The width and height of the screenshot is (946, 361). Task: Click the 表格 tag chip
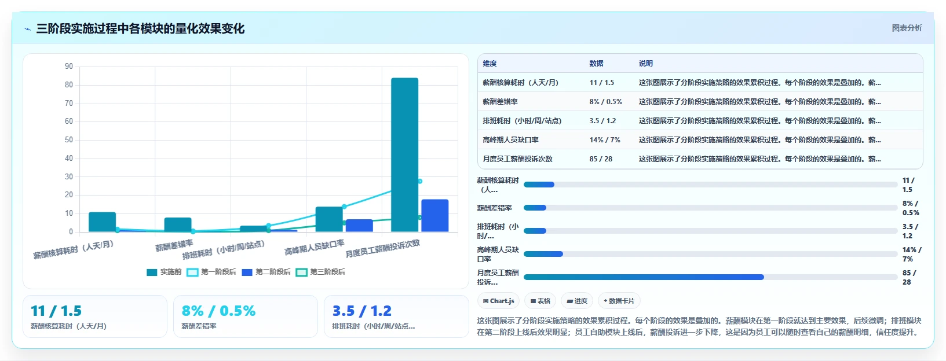(540, 301)
